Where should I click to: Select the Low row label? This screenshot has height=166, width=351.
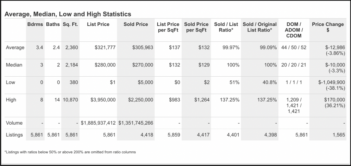[x=11, y=82]
